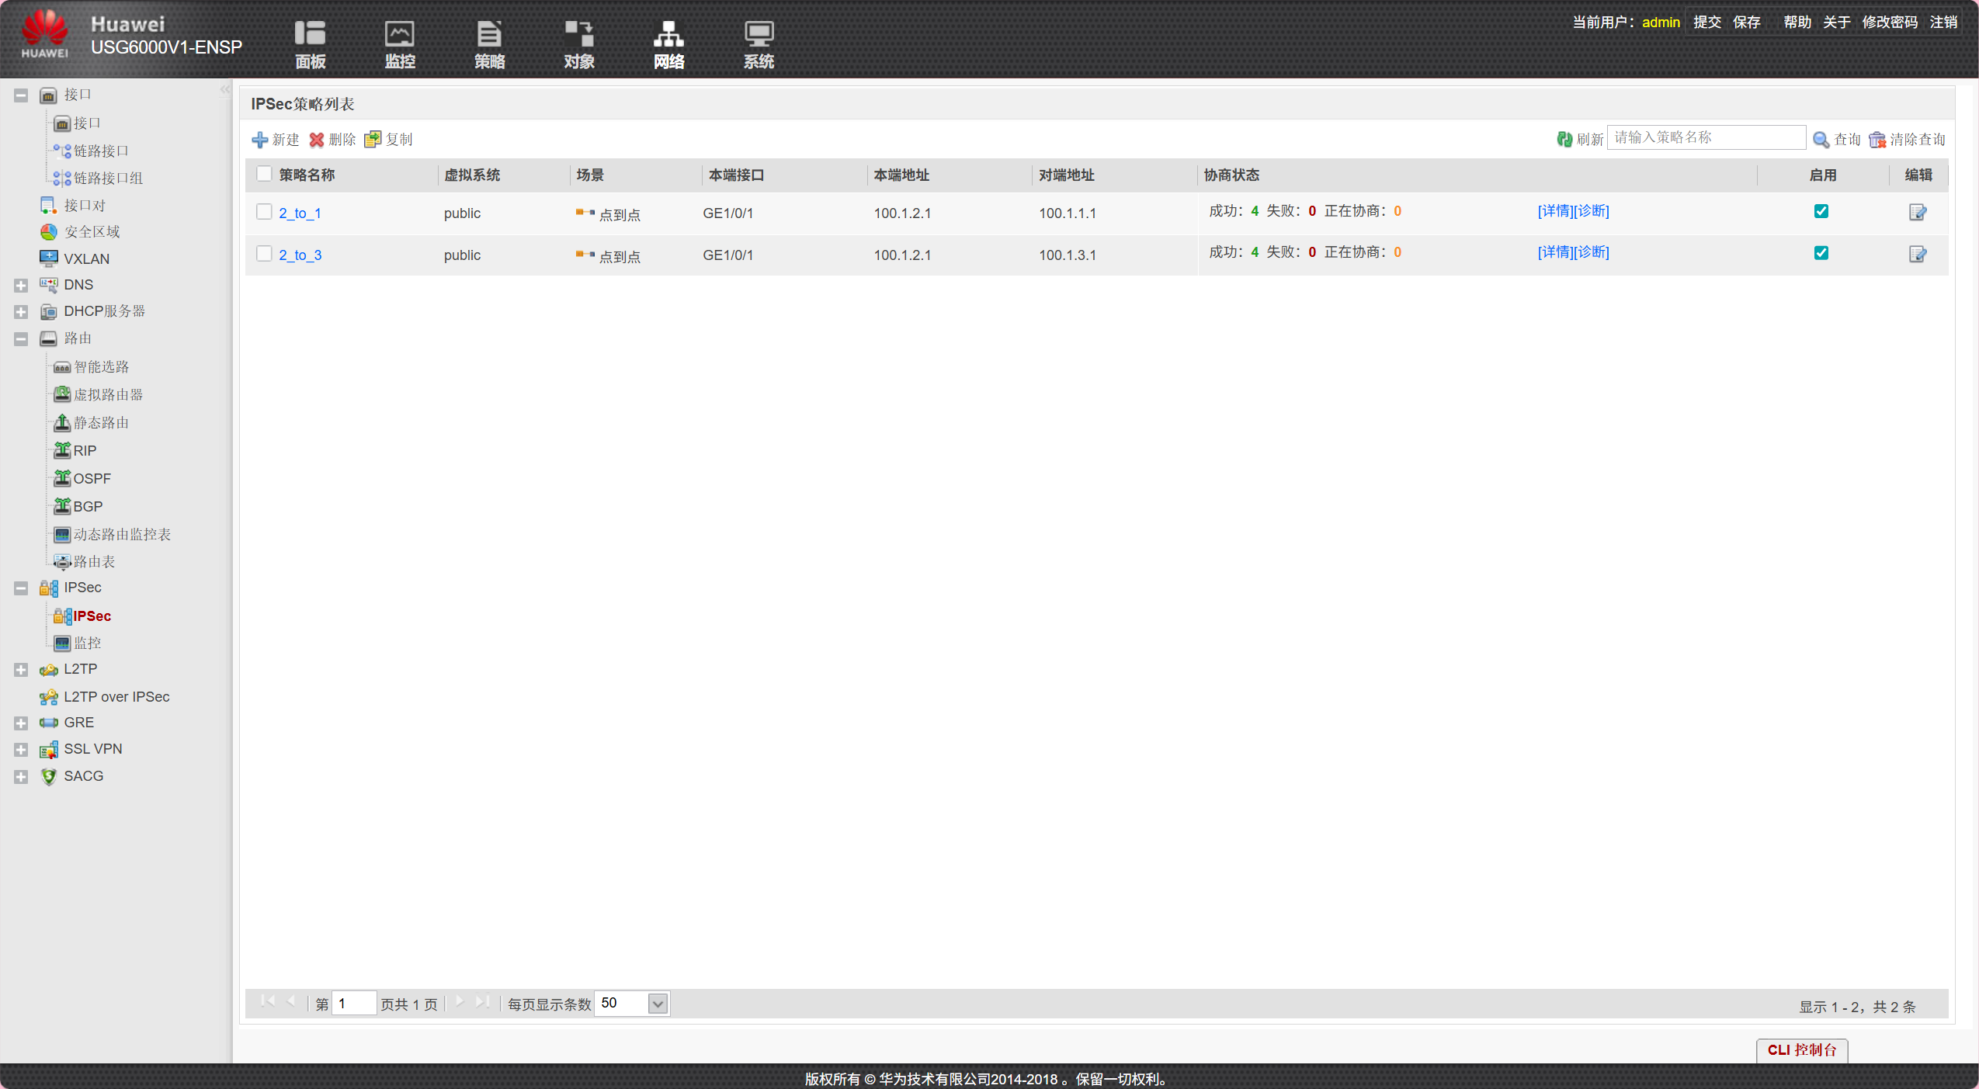Viewport: 1979px width, 1089px height.
Task: Open the rows-per-page dropdown
Action: coord(658,1004)
